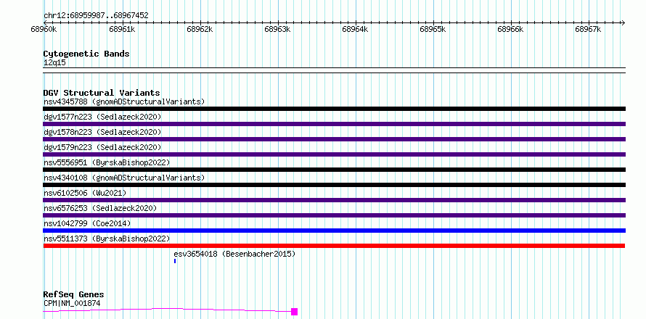
Task: Select the purple nsv6102506 variant bar
Action: tap(334, 200)
